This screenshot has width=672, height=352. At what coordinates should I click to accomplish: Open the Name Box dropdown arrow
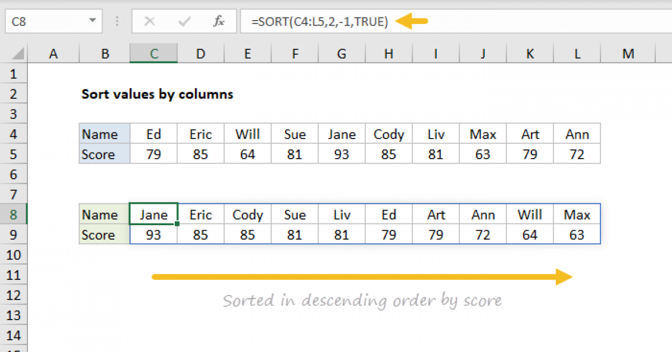point(94,21)
